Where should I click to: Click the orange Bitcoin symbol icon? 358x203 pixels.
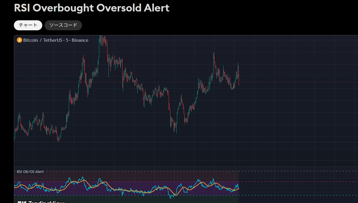click(x=19, y=40)
